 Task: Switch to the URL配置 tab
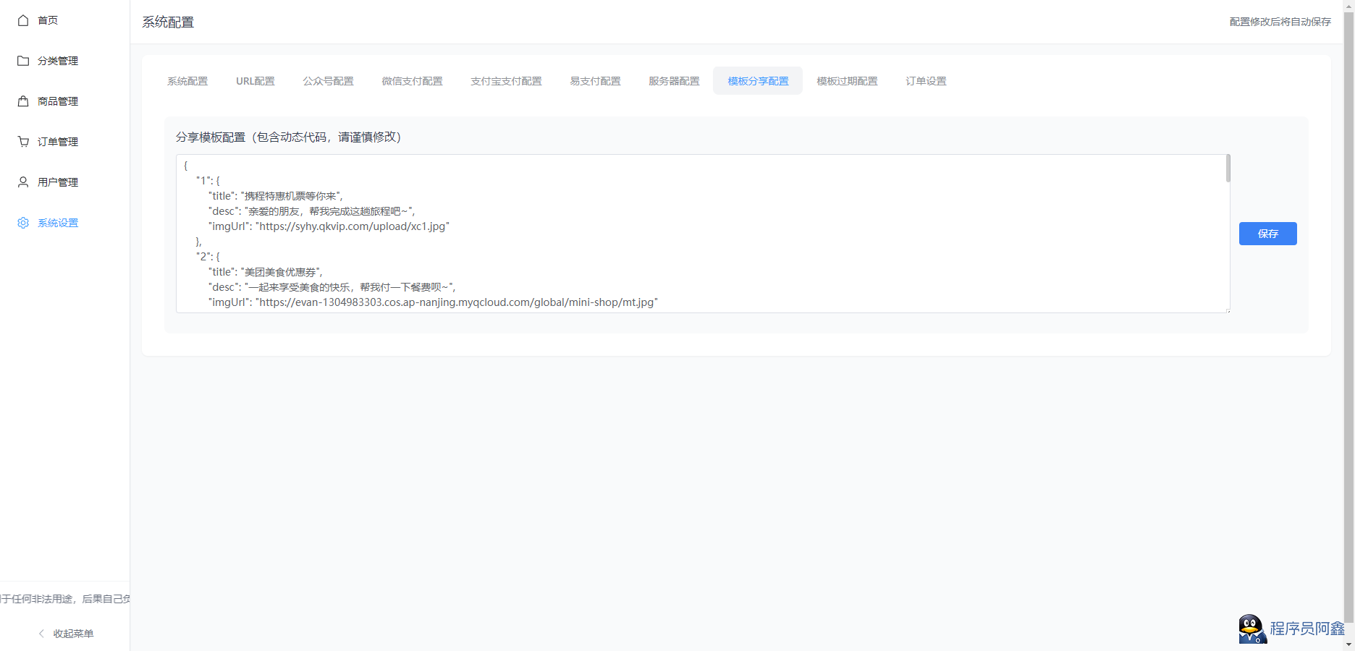[256, 81]
